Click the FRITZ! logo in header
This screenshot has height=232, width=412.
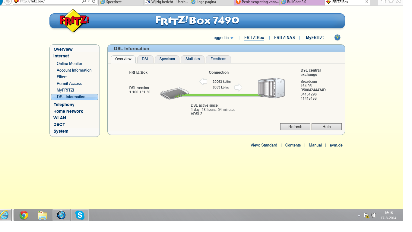tap(74, 21)
